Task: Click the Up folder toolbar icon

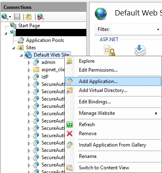Action: click(28, 17)
